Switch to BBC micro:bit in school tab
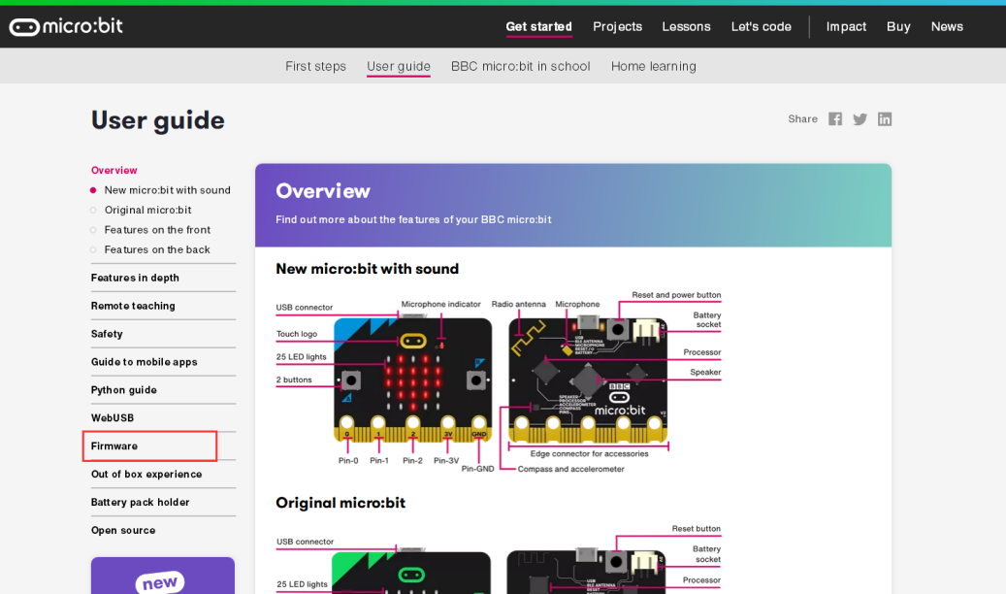 coord(520,66)
